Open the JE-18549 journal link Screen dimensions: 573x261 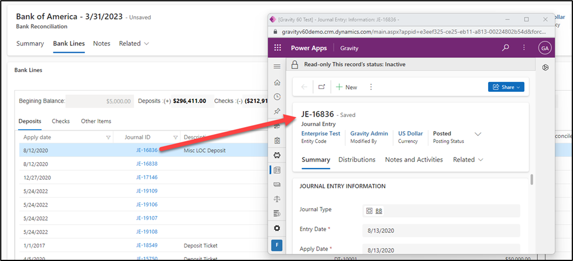click(x=147, y=245)
